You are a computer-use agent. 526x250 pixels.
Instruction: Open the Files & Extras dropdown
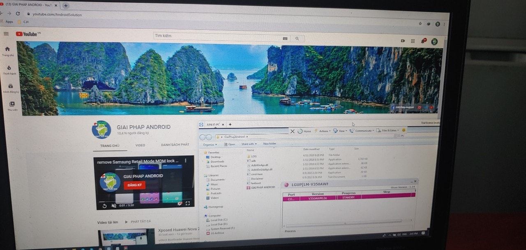[x=388, y=130]
